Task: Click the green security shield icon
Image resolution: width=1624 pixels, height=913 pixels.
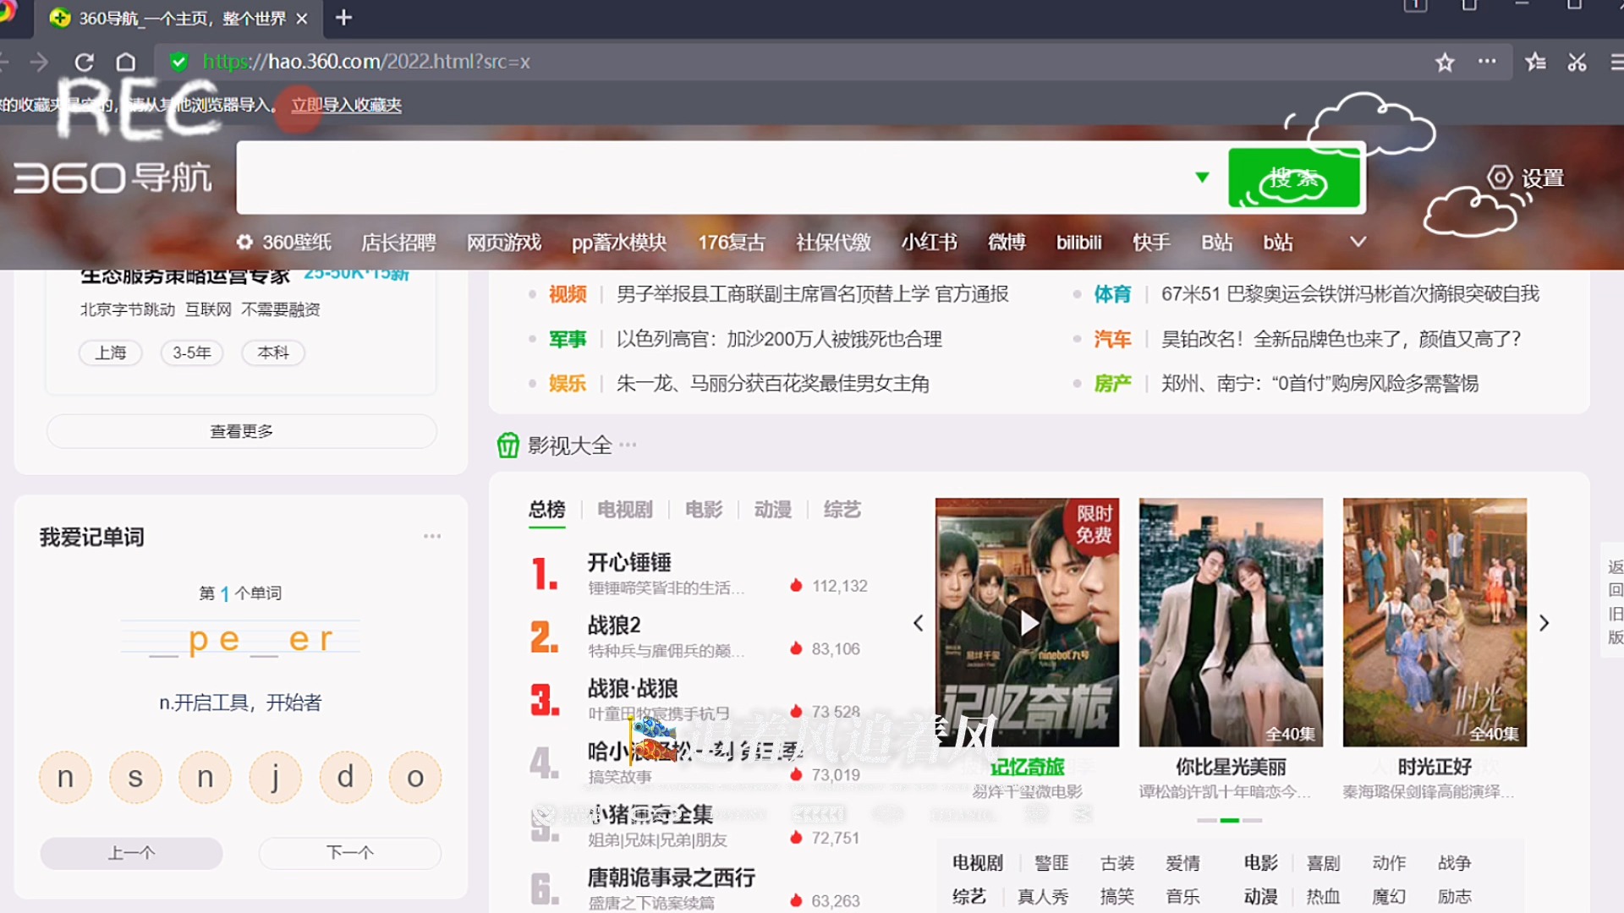Action: [x=178, y=62]
